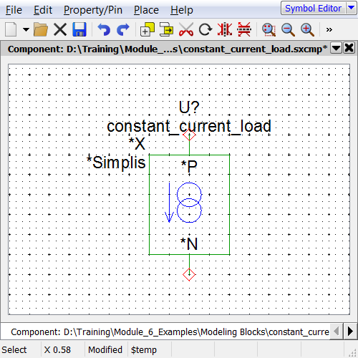
Task: Redo the last undone action
Action: 123,29
